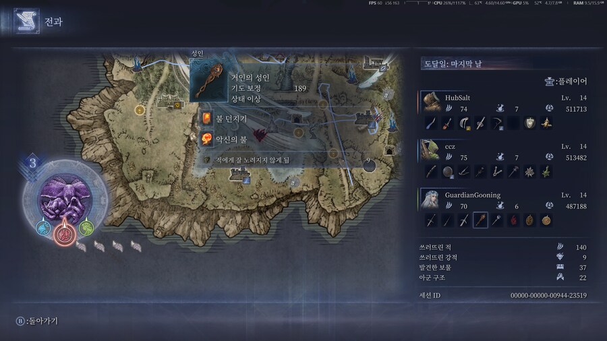Select GuardianGooning's character portrait
The width and height of the screenshot is (607, 341).
tap(431, 199)
